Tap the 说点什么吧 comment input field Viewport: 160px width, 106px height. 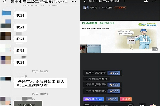[108, 105]
